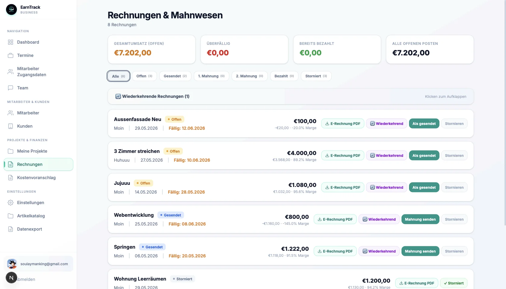This screenshot has width=506, height=289.
Task: Open Datenexport in sidebar
Action: tap(38, 229)
